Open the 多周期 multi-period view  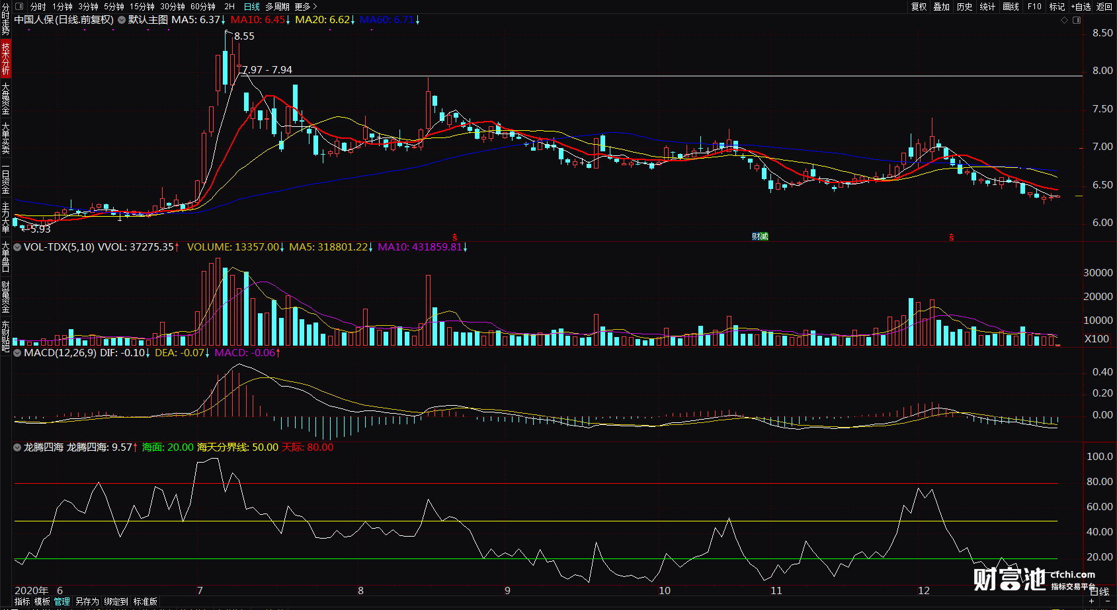coord(277,7)
